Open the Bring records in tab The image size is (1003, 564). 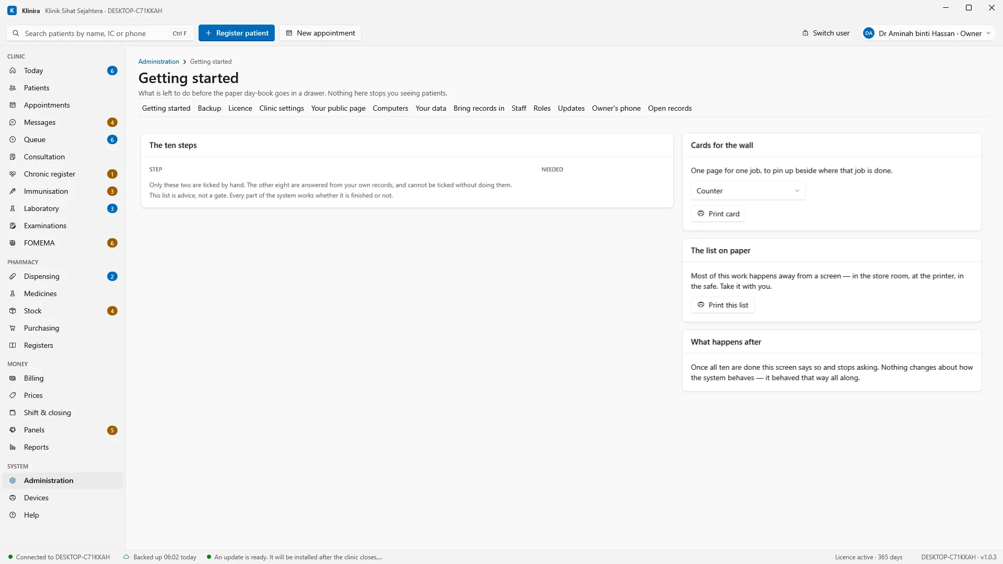[x=479, y=108]
